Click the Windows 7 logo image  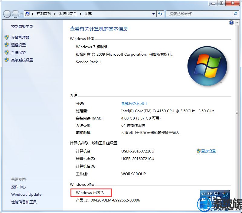(207, 66)
